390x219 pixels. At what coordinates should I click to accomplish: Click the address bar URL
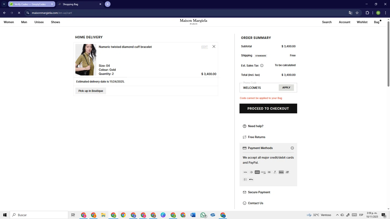pos(52,13)
